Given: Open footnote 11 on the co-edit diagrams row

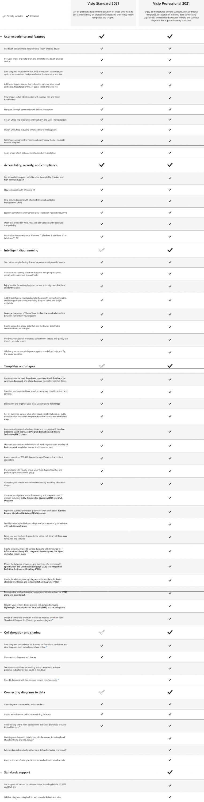Looking at the screenshot, I should point(58,679).
